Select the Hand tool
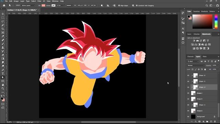This screenshot has height=124, width=220. tap(3, 85)
